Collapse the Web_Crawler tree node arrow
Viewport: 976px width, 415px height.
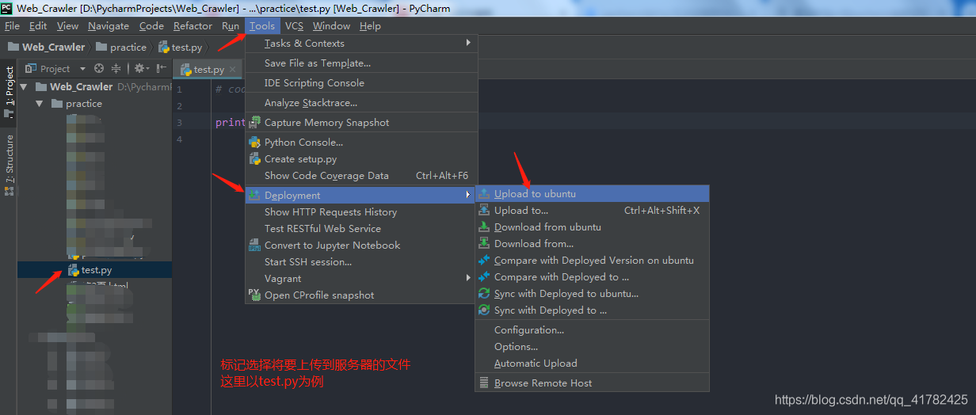click(25, 87)
